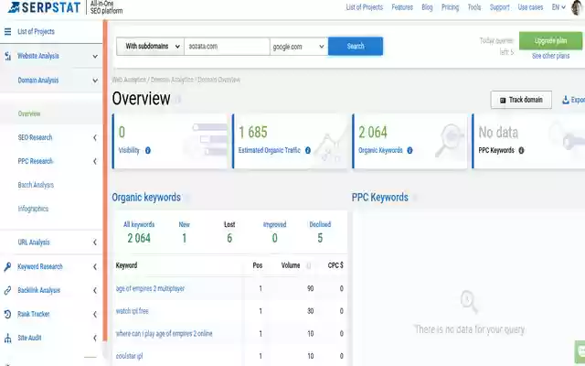
Task: Expand the Rank Tracker chevron
Action: [95, 314]
